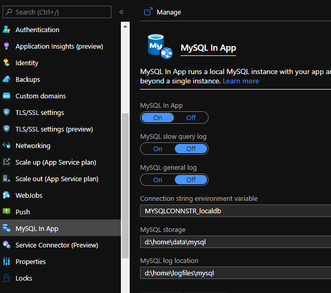Screen dimensions: 331x293
Task: Click the TLS/SSL settings label
Action: 39,113
